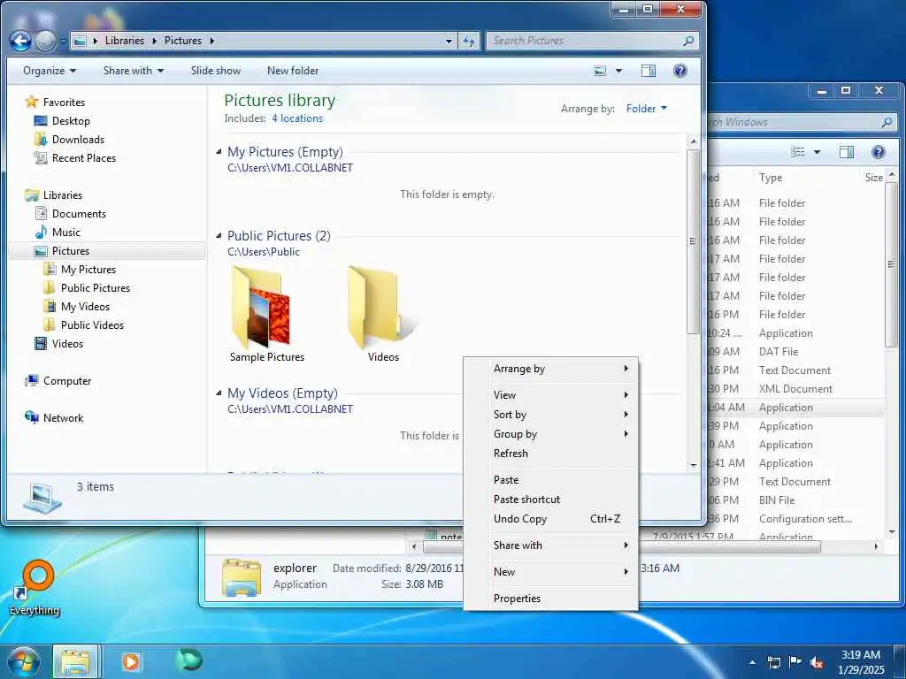
Task: Toggle the preview pane icon in Pictures window
Action: (x=649, y=71)
